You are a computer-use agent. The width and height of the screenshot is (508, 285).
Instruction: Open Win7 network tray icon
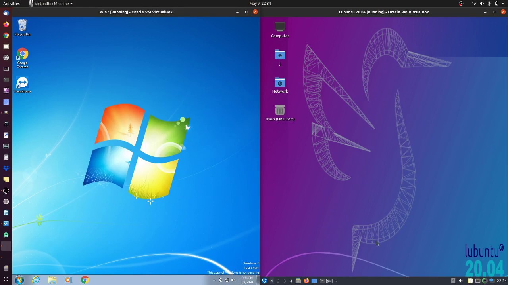click(227, 280)
